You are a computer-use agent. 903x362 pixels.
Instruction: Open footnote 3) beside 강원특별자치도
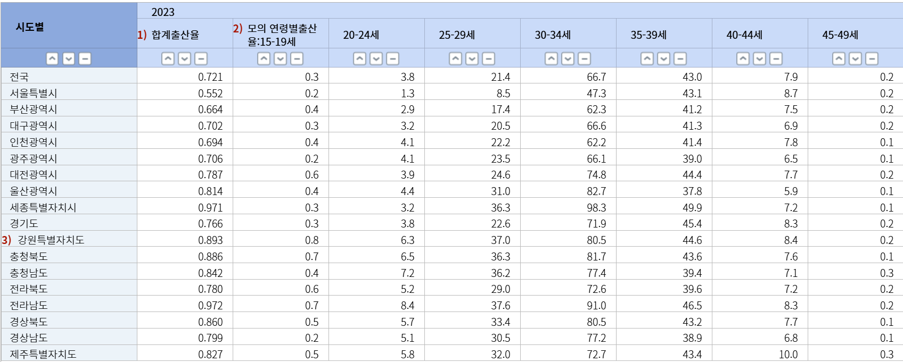6,240
